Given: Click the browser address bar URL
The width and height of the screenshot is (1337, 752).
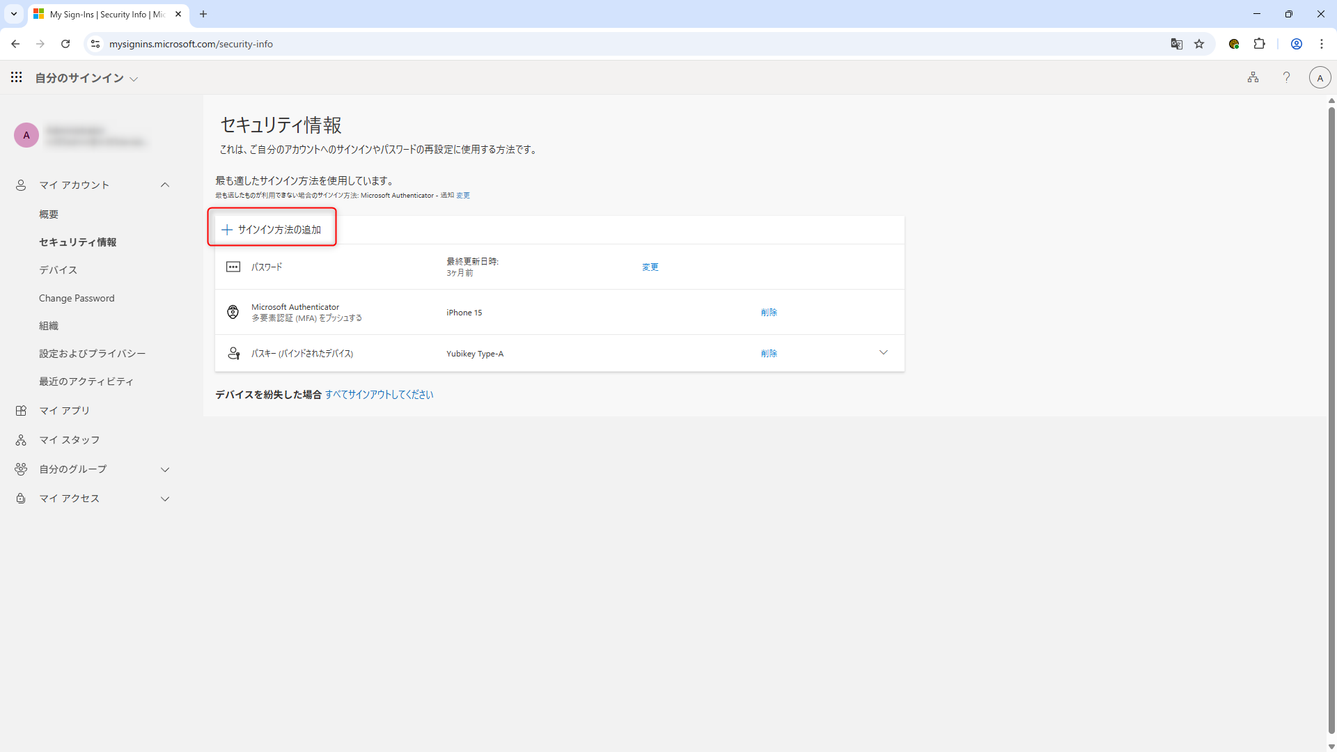Looking at the screenshot, I should tap(191, 44).
